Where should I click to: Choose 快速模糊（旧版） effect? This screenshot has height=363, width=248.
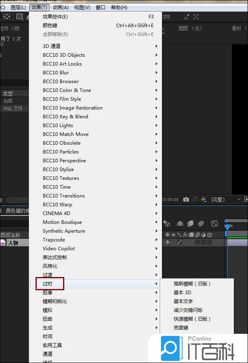pyautogui.click(x=197, y=319)
